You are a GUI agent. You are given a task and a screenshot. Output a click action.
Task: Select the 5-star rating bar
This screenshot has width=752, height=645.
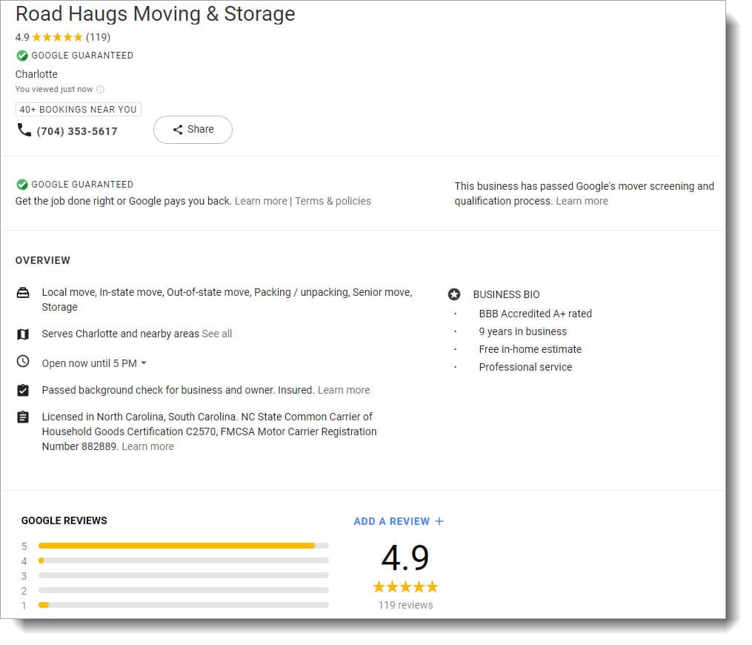click(184, 546)
